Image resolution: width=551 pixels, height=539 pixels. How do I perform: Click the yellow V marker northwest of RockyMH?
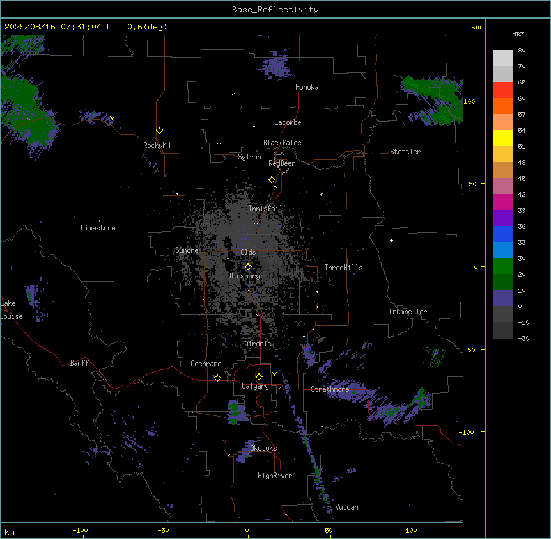pyautogui.click(x=112, y=118)
